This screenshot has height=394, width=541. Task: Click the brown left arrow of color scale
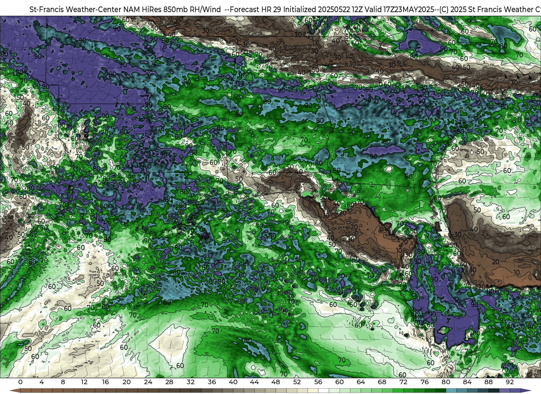[15, 391]
